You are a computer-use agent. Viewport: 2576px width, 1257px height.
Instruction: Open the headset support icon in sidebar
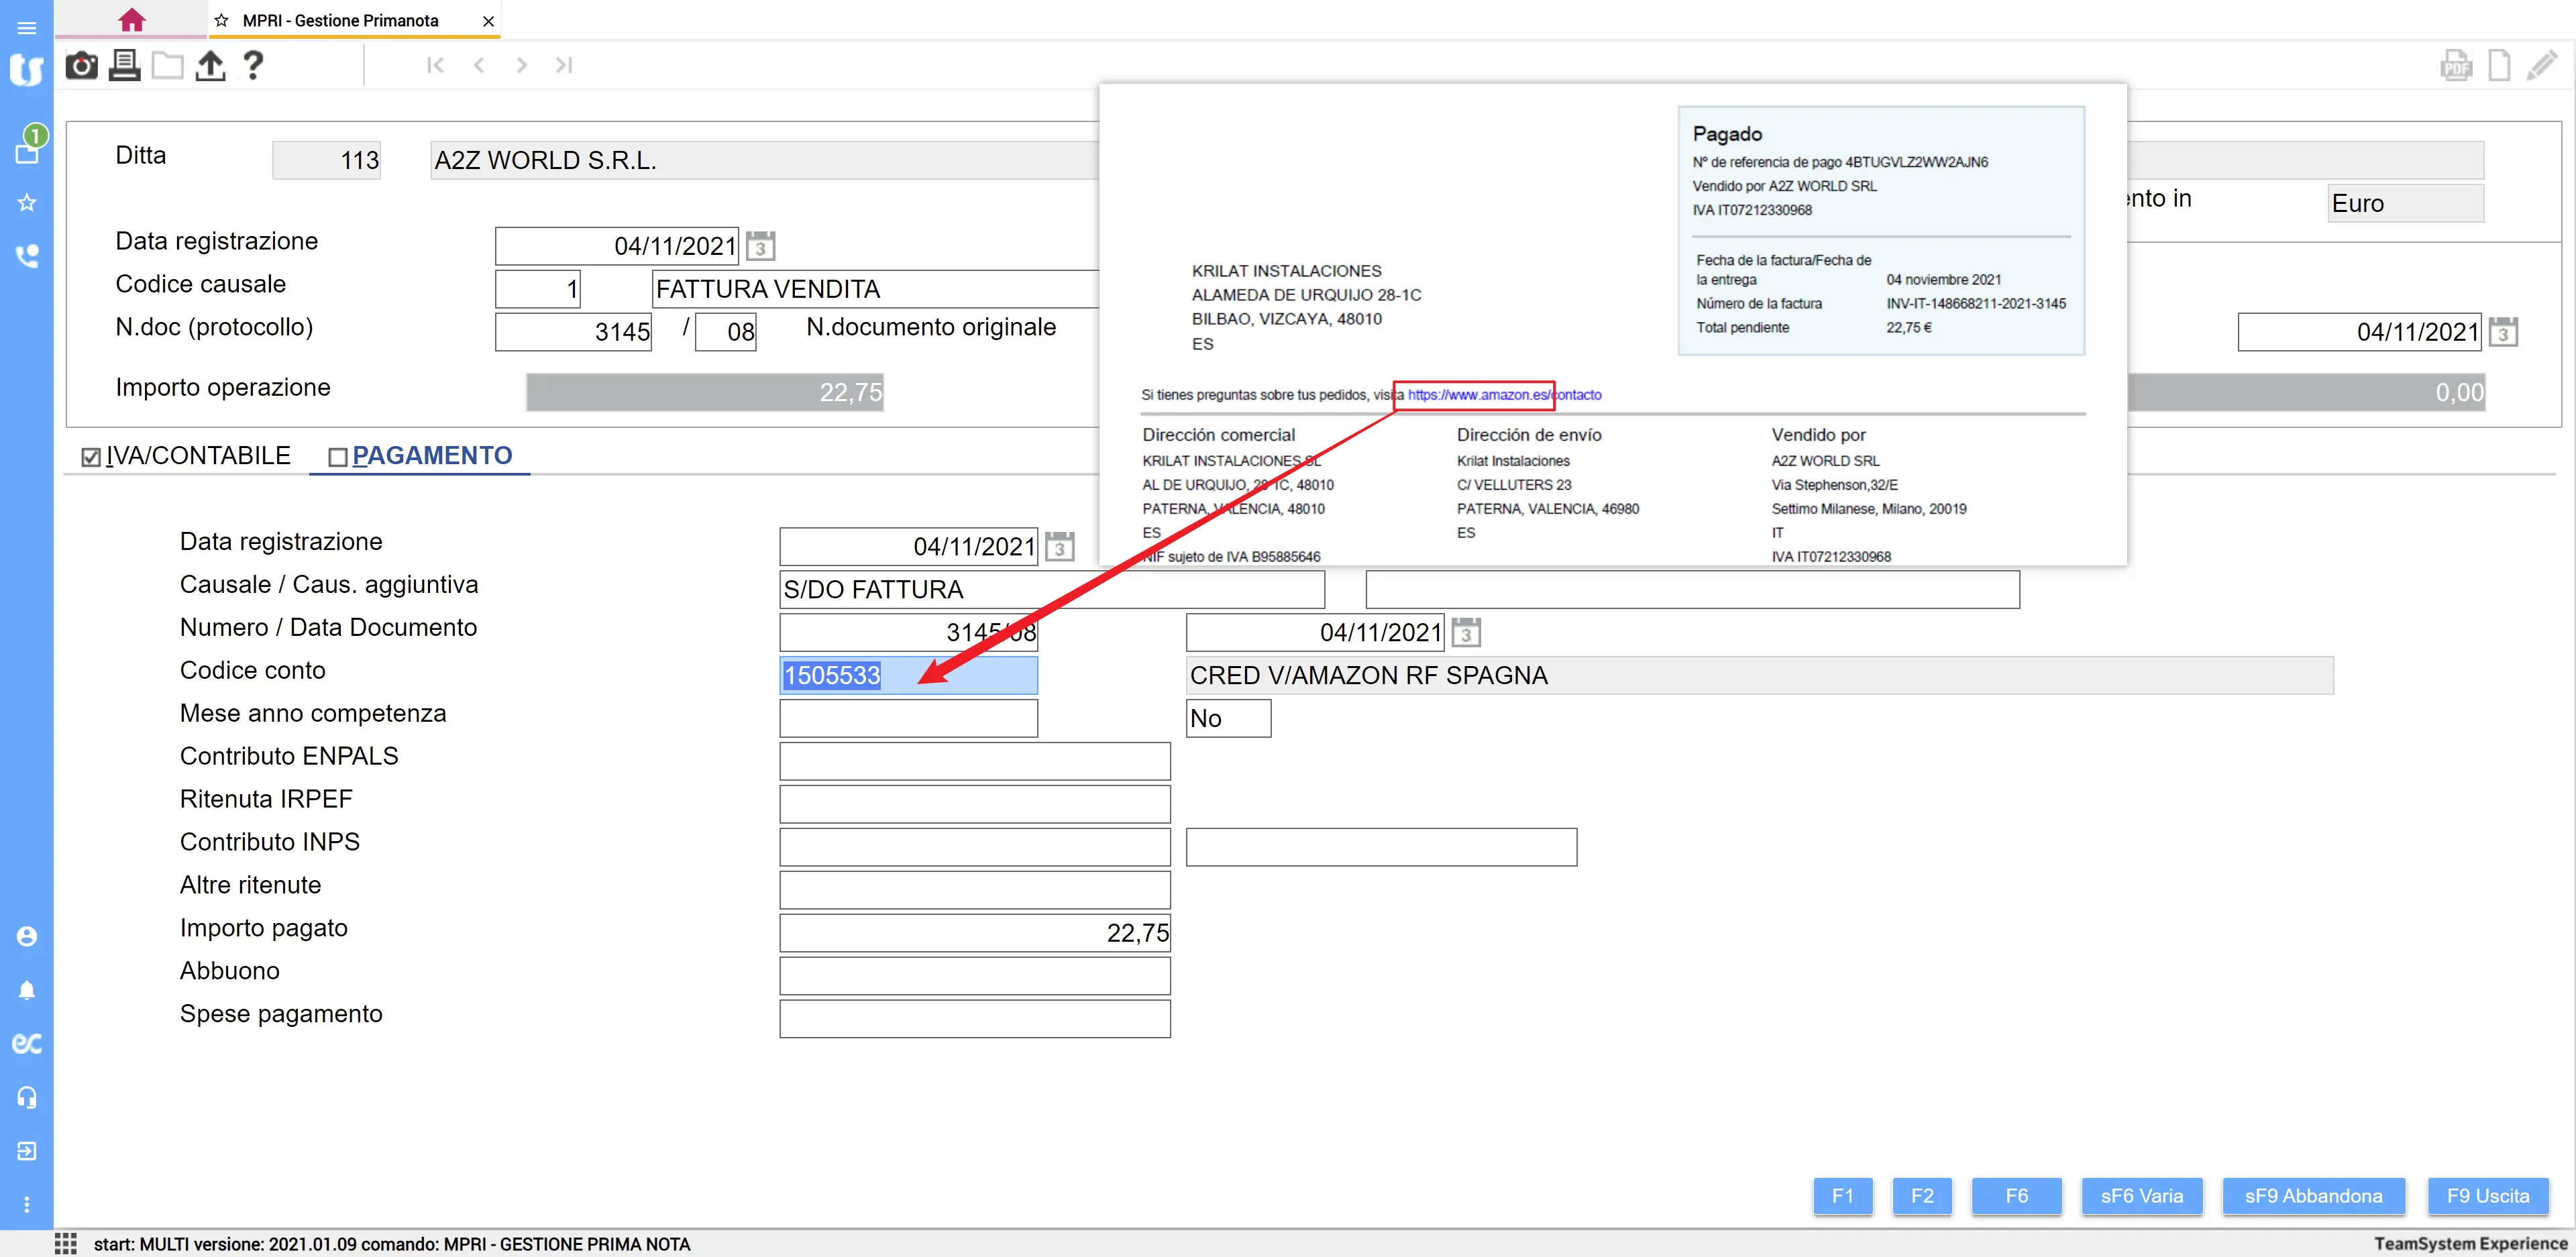[27, 1097]
